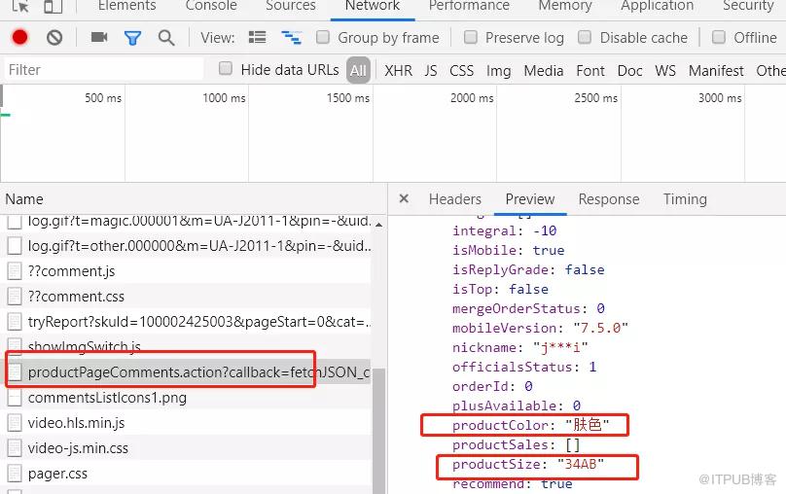This screenshot has height=494, width=786.
Task: Filter requests by Font
Action: click(x=590, y=71)
